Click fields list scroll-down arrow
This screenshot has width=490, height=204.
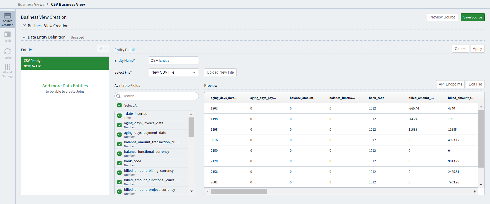(x=191, y=191)
